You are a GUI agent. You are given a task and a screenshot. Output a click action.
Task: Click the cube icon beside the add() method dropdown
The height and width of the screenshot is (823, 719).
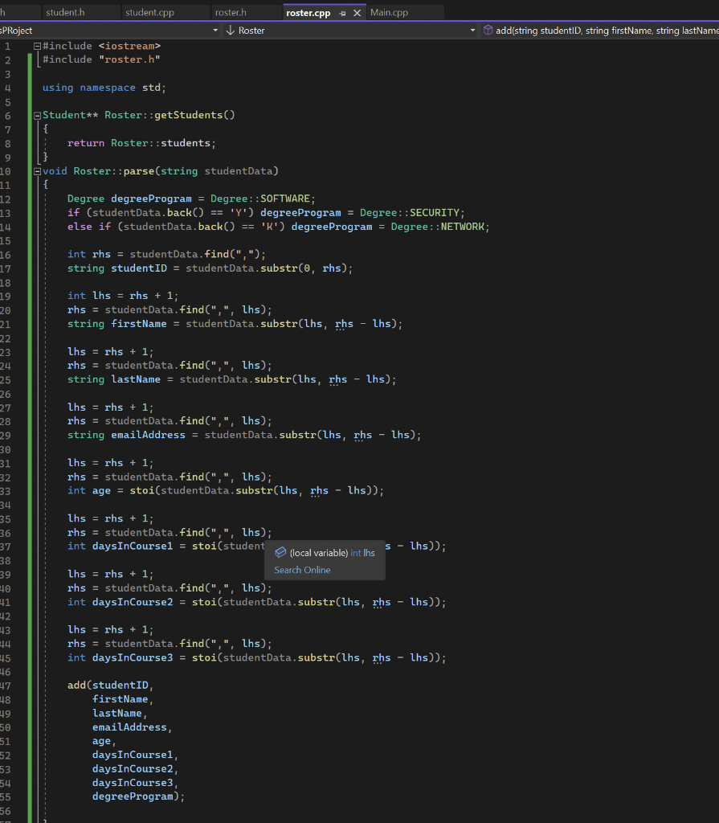pyautogui.click(x=488, y=30)
